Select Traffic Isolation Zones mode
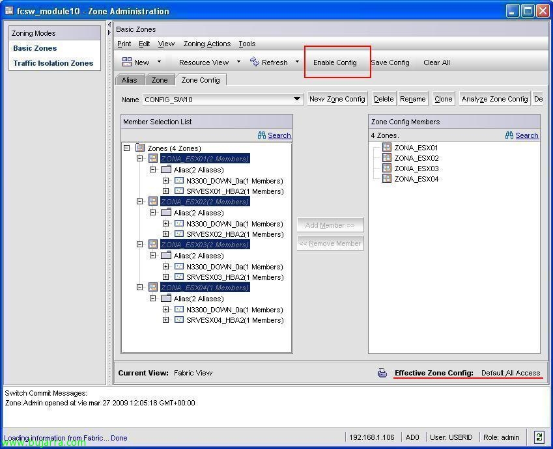The width and height of the screenshot is (553, 449). (53, 63)
